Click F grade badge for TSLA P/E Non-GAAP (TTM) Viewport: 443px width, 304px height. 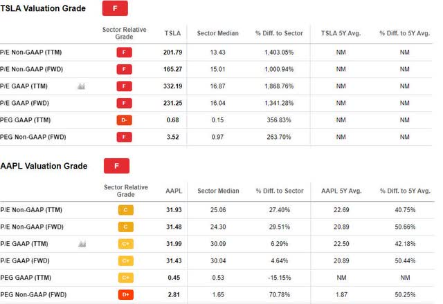click(124, 53)
